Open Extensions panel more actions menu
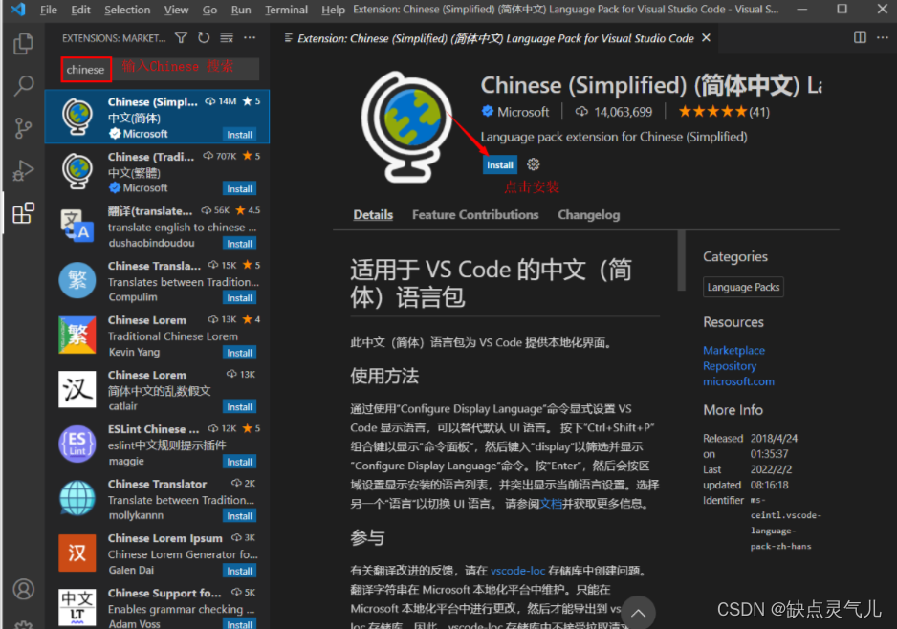897x629 pixels. 250,37
